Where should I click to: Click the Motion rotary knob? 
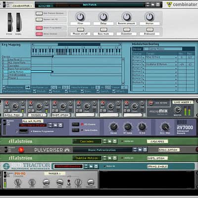coord(149,17)
